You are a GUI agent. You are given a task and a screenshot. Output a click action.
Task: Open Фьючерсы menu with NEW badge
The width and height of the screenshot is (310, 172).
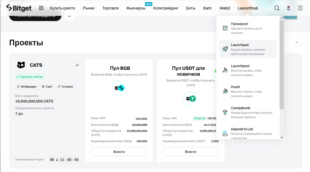136,8
